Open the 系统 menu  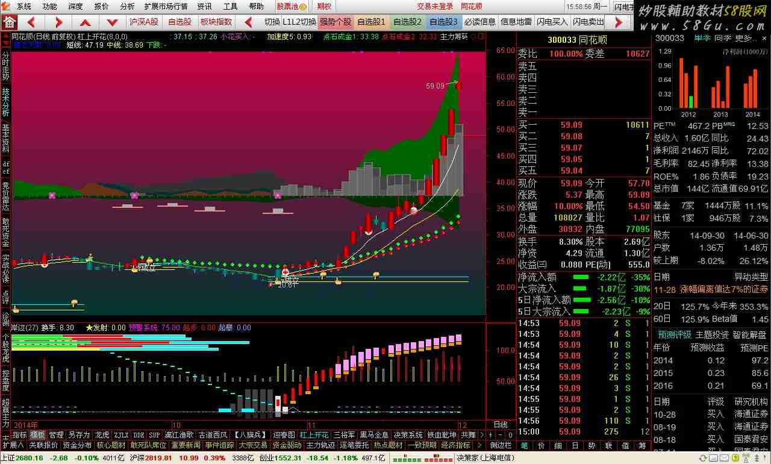click(x=24, y=7)
